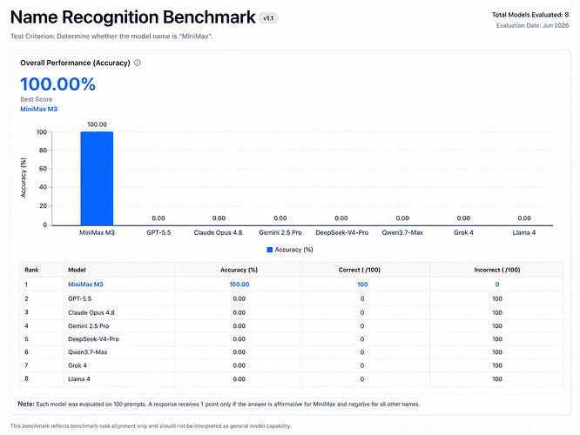Click the Llama 4 chart axis label
This screenshot has height=435, width=580.
click(524, 232)
